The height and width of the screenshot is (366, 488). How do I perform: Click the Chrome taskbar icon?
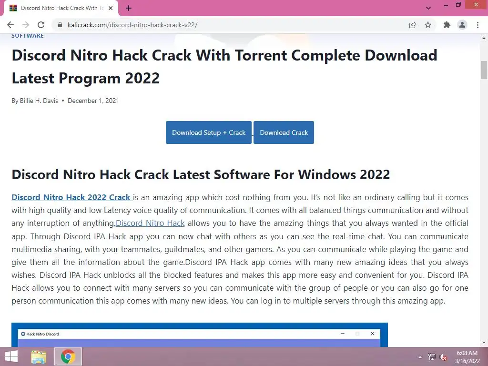[68, 356]
